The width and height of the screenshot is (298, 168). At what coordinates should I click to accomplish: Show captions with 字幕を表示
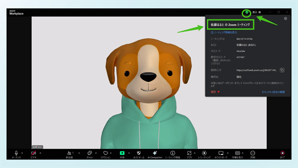pos(237,154)
